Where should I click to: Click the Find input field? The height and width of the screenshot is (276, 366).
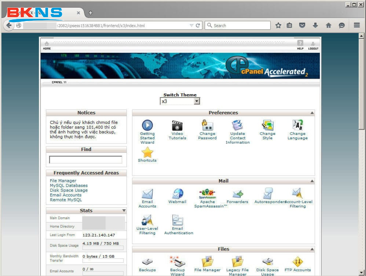click(86, 160)
